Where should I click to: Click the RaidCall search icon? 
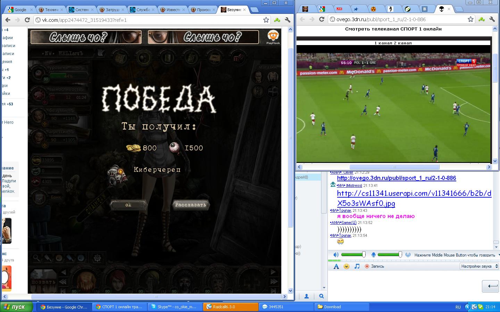pyautogui.click(x=322, y=296)
